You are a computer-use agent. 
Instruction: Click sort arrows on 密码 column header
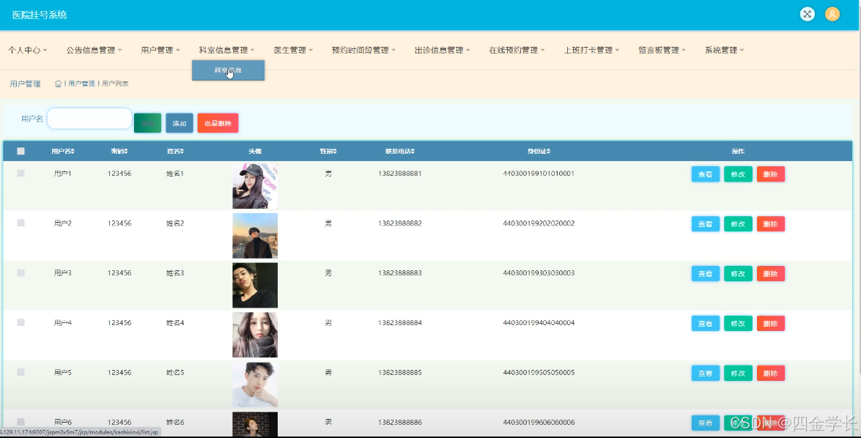coord(126,151)
